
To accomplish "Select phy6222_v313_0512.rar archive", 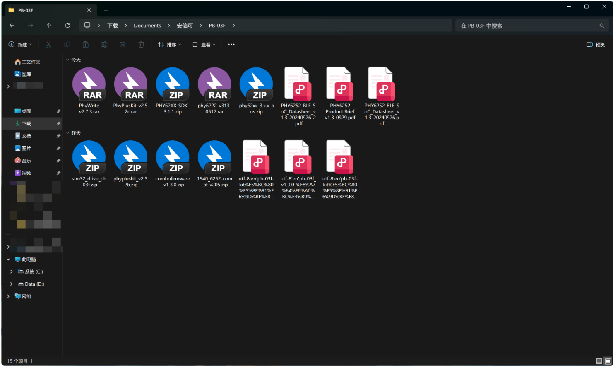I will click(x=214, y=91).
